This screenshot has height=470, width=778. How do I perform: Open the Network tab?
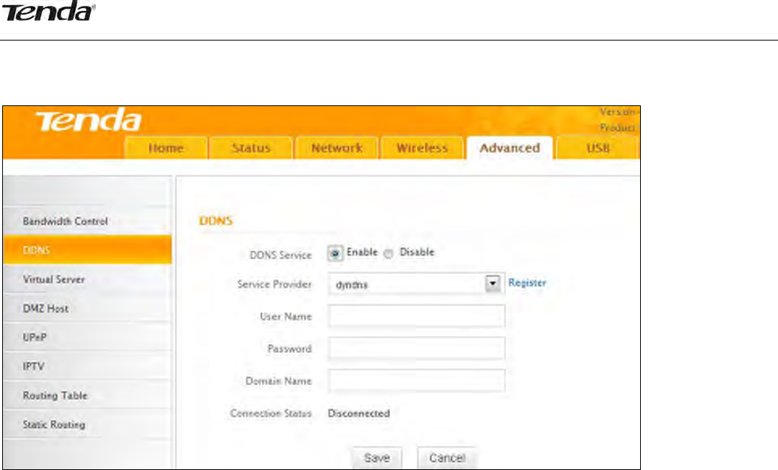coord(337,148)
